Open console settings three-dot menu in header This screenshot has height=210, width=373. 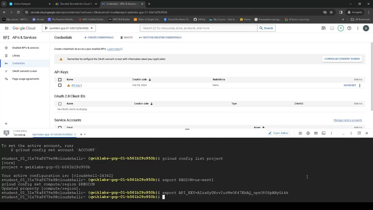(358, 28)
